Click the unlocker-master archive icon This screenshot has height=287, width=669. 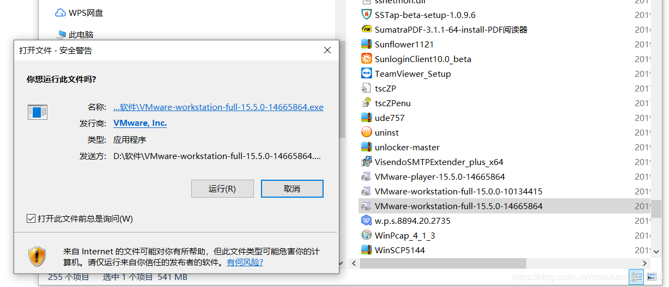[366, 147]
